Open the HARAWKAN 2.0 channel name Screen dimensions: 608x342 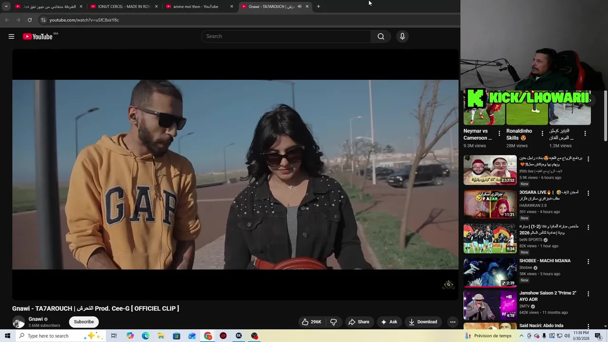(x=533, y=206)
